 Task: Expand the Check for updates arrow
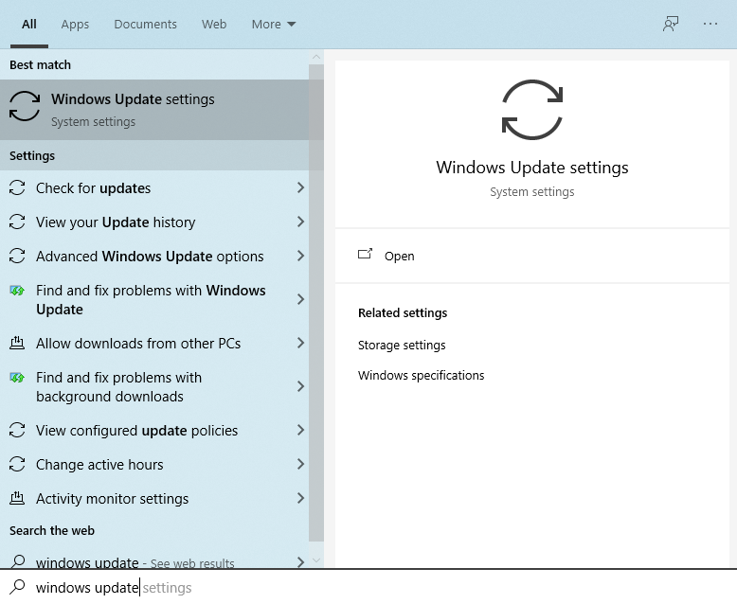(x=301, y=187)
